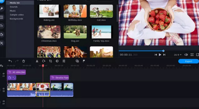Mute the bottom audio track
Screen dimensions: 199x109
click(4, 101)
